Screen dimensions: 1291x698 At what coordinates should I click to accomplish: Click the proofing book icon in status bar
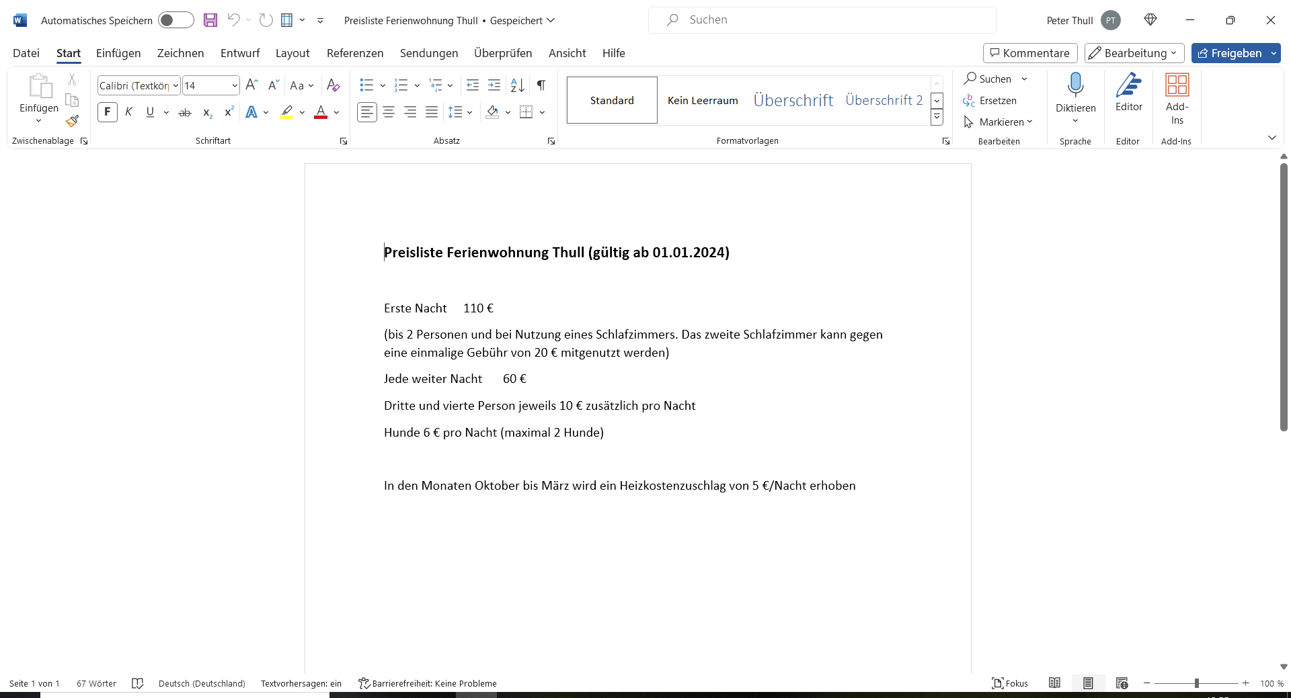(x=138, y=683)
